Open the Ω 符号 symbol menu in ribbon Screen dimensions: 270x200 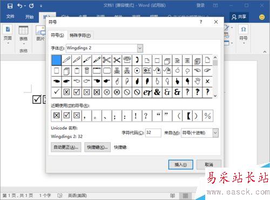(x=244, y=34)
